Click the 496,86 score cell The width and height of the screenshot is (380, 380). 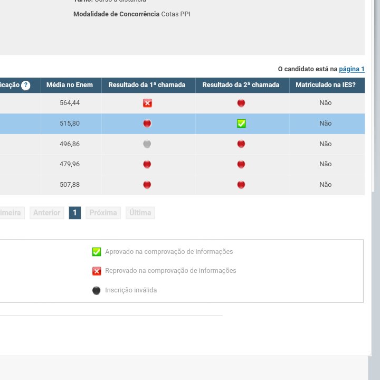tap(71, 144)
